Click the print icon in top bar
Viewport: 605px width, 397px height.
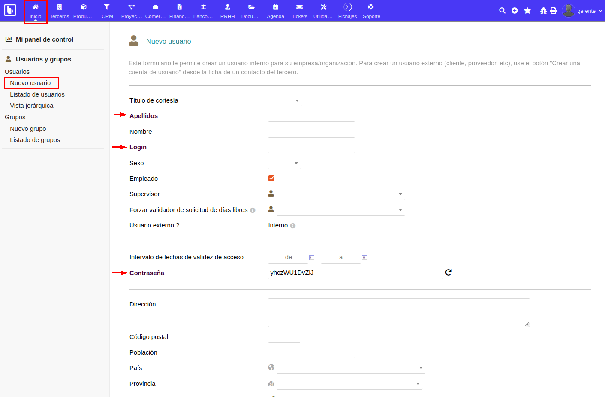pos(554,11)
